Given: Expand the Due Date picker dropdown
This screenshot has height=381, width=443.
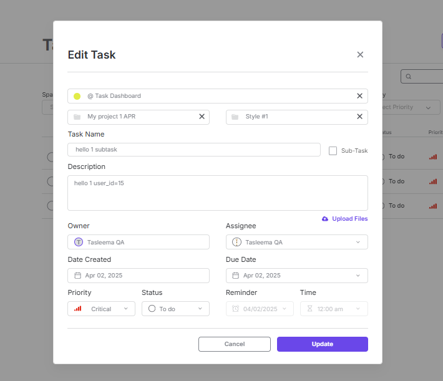Looking at the screenshot, I should (x=358, y=276).
